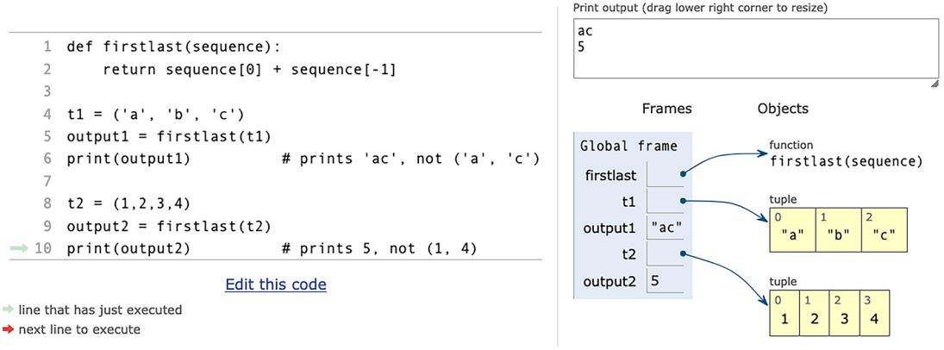Click the print output resize corner handle
Image resolution: width=944 pixels, height=350 pixels.
[934, 84]
